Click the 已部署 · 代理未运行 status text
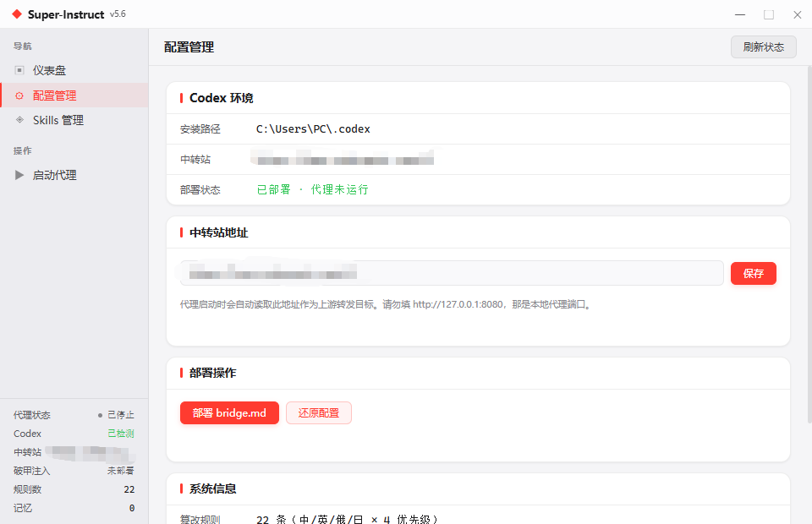The image size is (812, 524). [x=313, y=190]
